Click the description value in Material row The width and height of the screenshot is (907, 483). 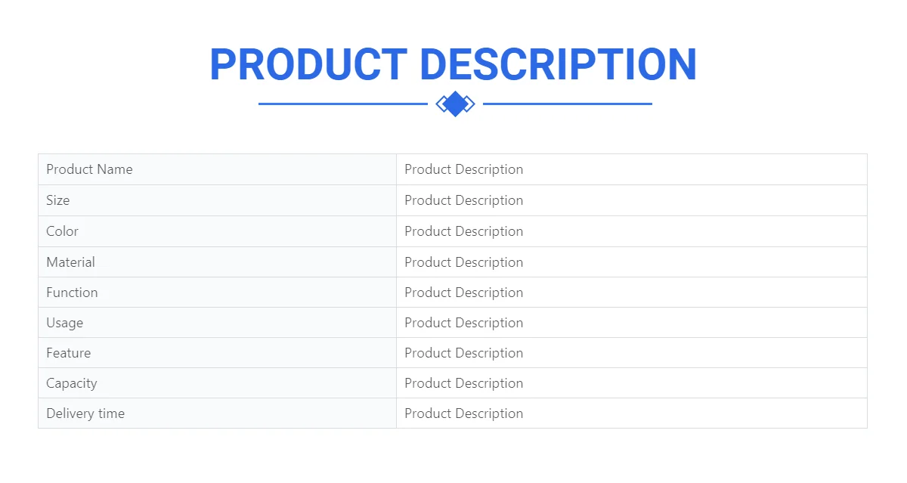click(x=463, y=262)
